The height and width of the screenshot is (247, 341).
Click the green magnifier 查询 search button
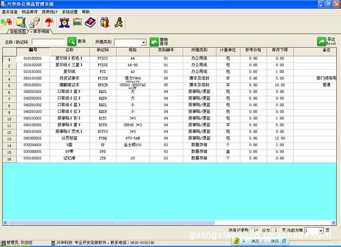coord(72,41)
